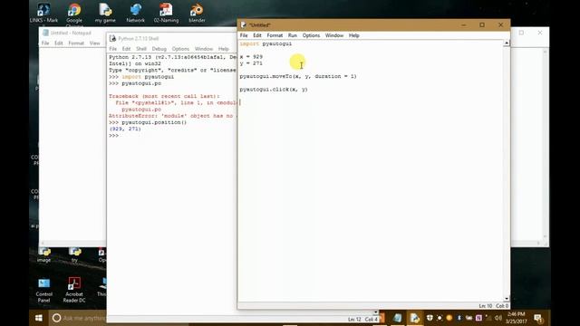Open Edit menu in Python Shell window
The height and width of the screenshot is (326, 580).
(x=126, y=49)
